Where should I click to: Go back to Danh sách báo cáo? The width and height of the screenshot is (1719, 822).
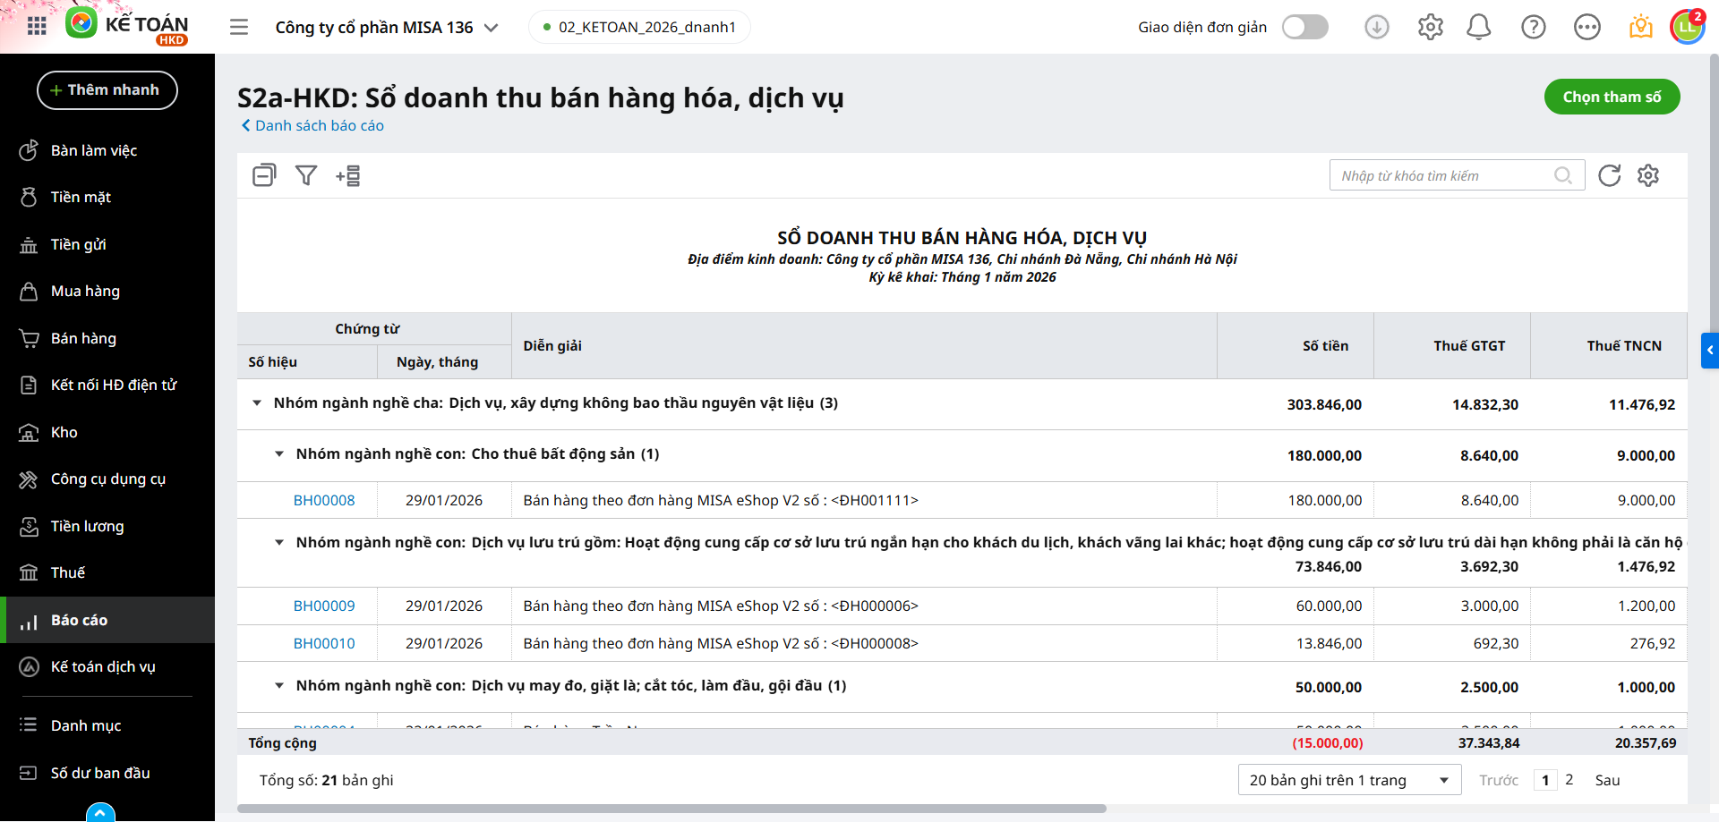point(312,126)
